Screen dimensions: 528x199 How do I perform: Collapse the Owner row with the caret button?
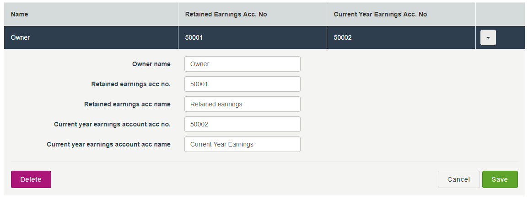(x=488, y=38)
